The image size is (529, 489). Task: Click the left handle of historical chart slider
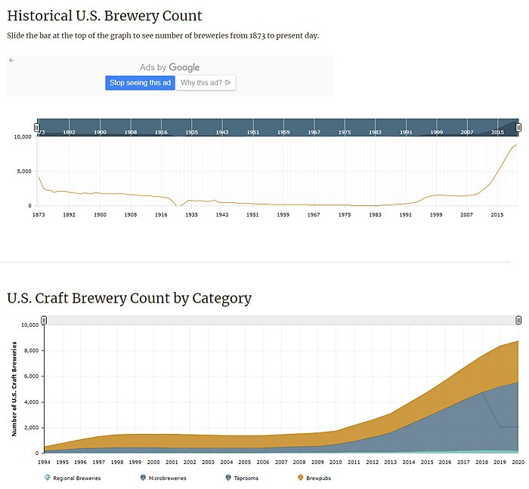(37, 128)
